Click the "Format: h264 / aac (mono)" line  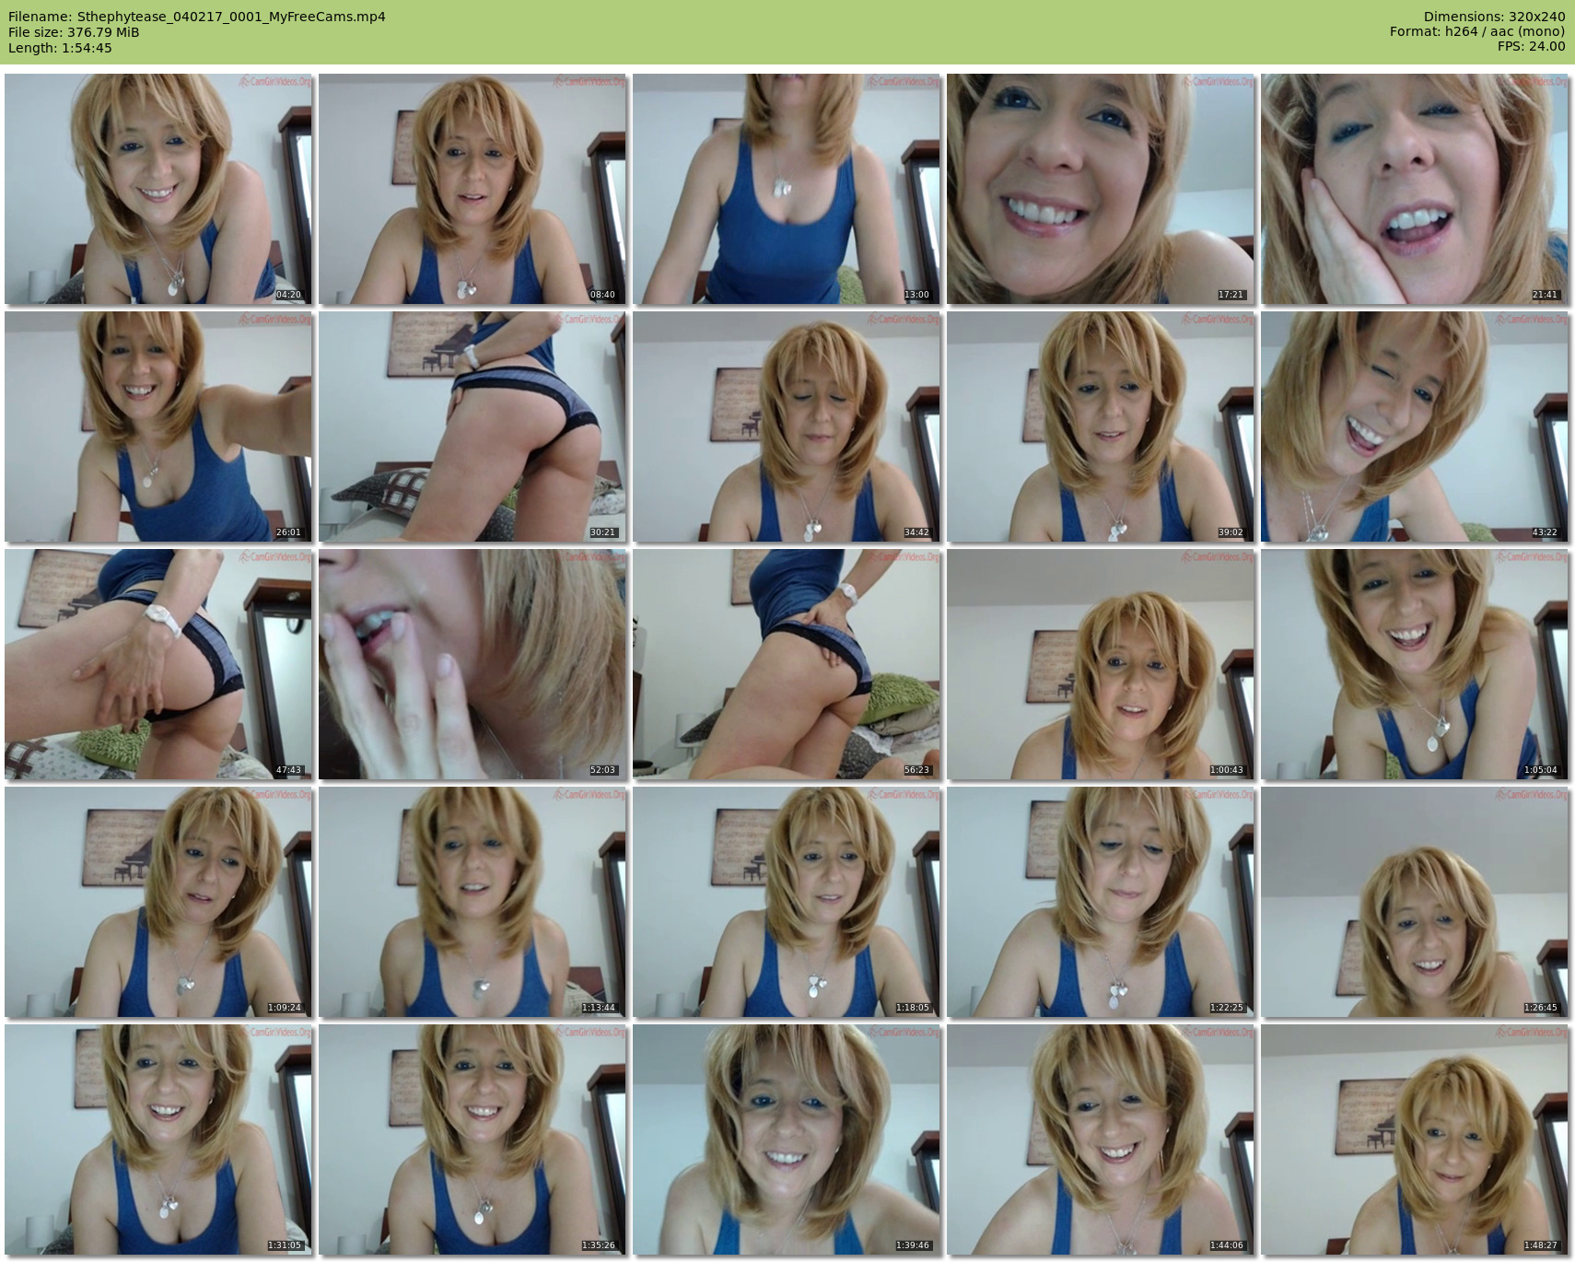pos(1477,31)
